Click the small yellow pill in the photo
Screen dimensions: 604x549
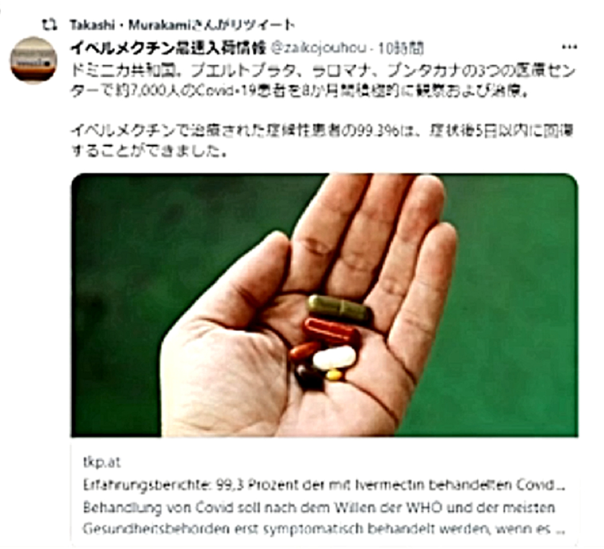[333, 375]
